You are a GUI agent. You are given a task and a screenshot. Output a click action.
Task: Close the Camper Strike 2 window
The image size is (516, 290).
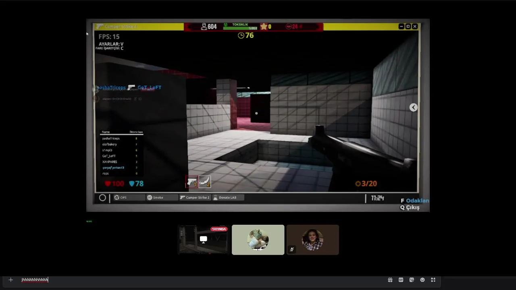point(415,27)
